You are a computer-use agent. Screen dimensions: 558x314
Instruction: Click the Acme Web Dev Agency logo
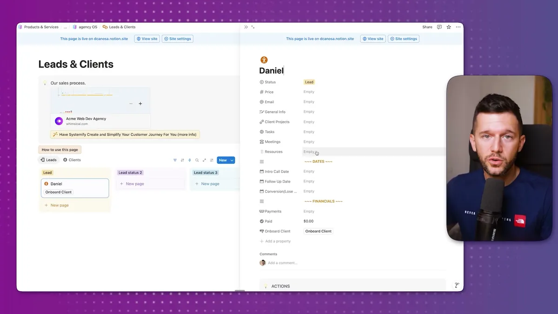[x=59, y=120]
